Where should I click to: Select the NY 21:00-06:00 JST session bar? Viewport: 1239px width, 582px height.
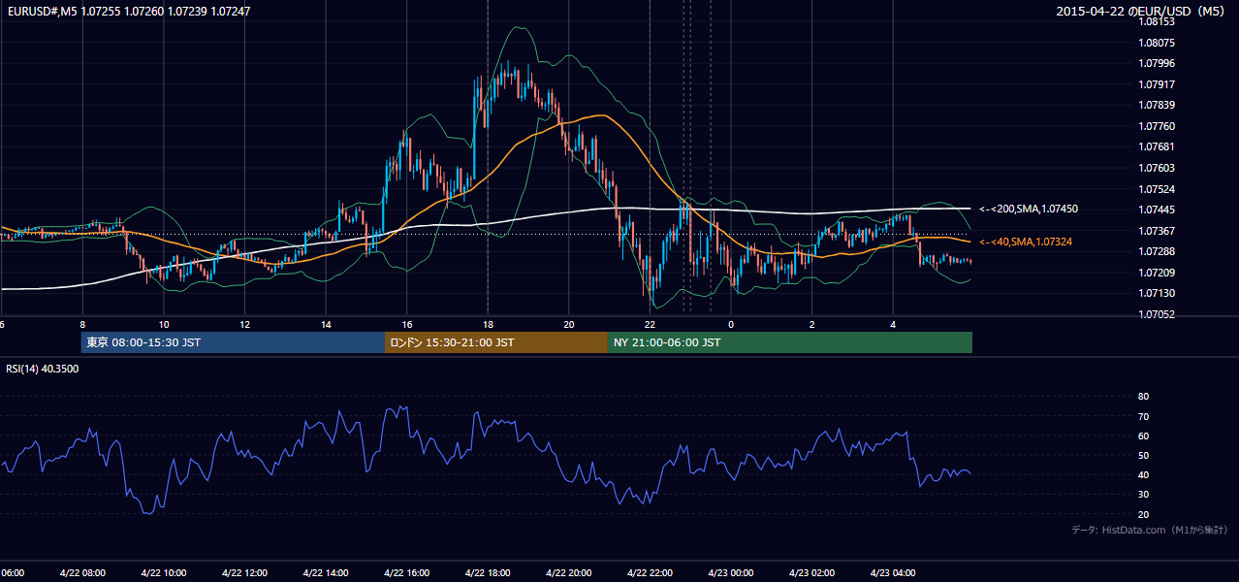790,342
